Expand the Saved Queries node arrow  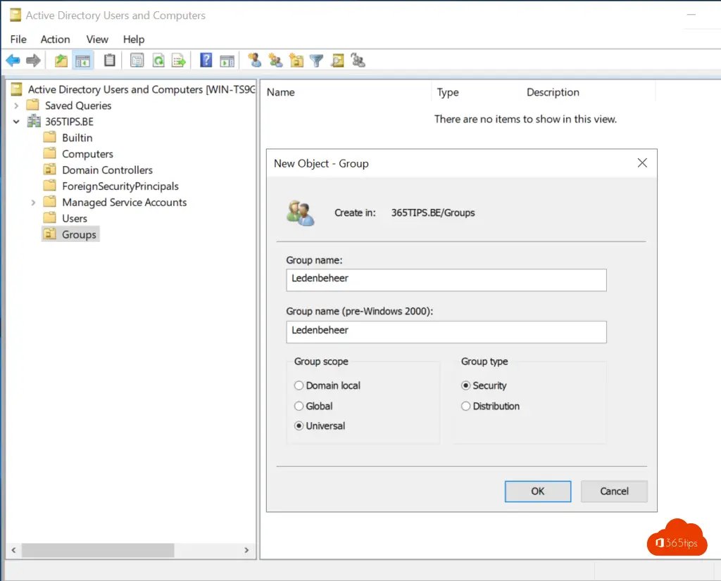click(x=17, y=106)
